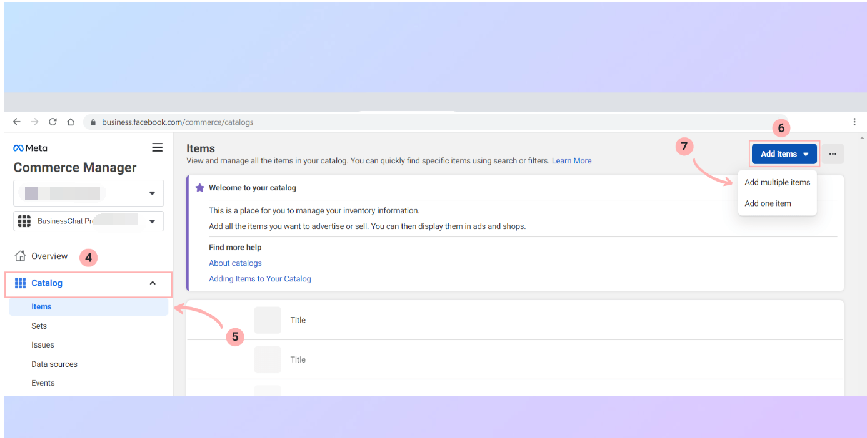Click the Meta logo
867x438 pixels.
[30, 148]
